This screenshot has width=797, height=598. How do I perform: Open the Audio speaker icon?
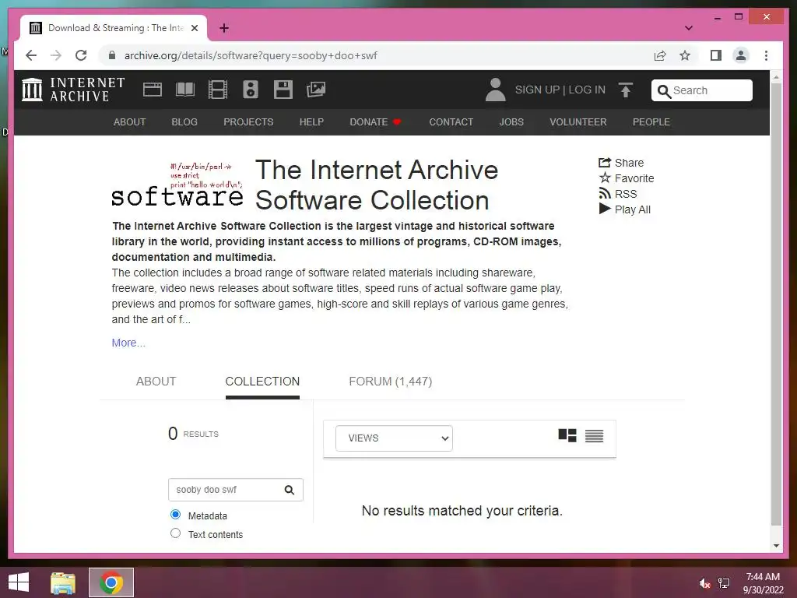tap(250, 90)
